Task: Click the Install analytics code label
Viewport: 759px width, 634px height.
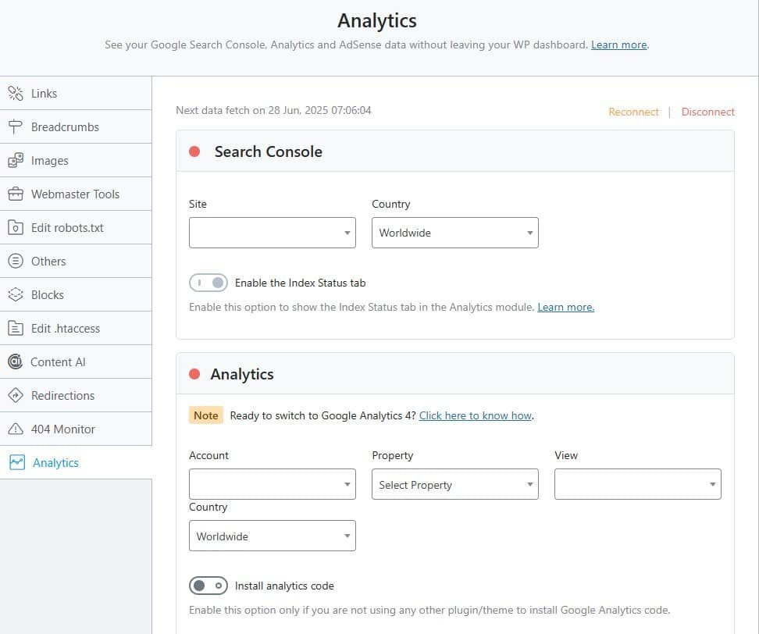Action: 284,586
